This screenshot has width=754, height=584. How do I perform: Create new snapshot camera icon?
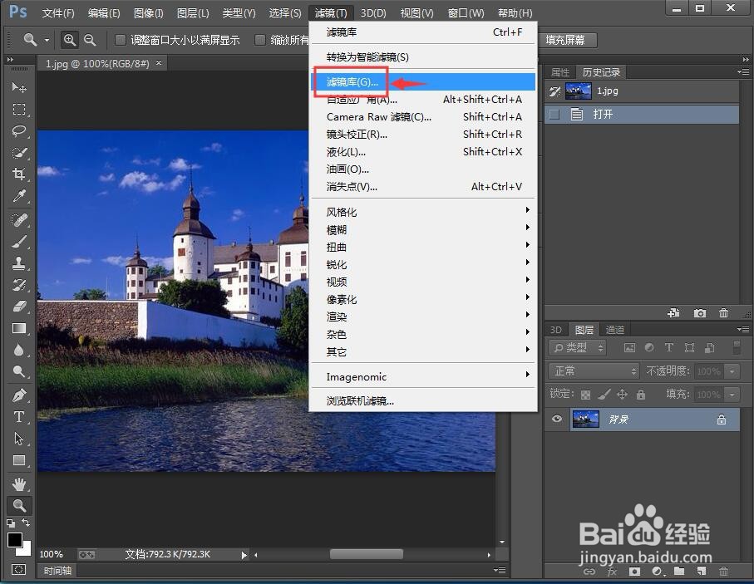point(700,313)
